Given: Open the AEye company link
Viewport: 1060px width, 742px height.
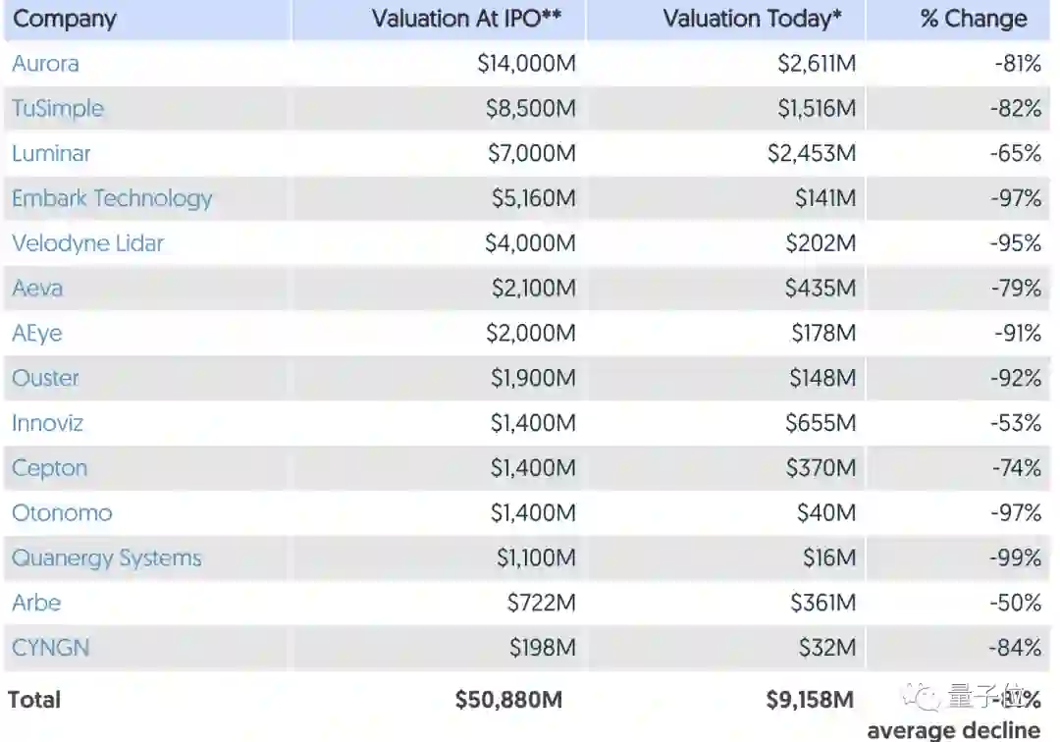Looking at the screenshot, I should tap(37, 334).
